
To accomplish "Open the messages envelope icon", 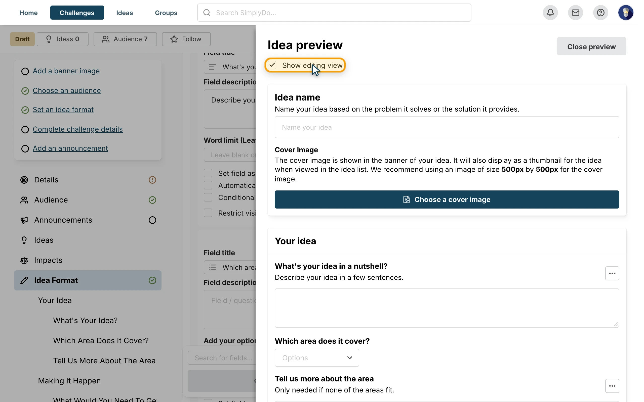I will point(575,13).
